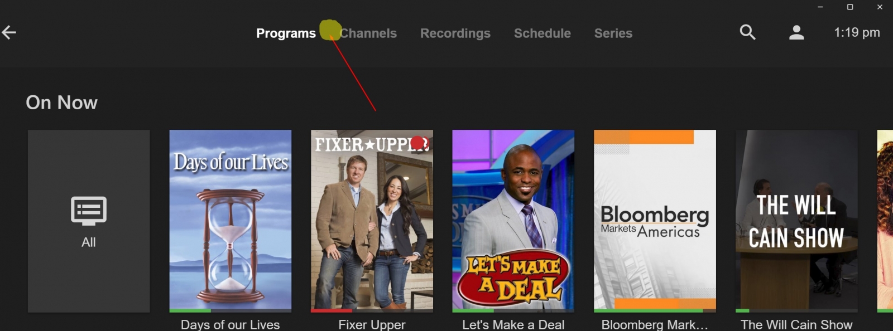Open the Bloomberg Markets Americas poster
Screen dimensions: 893x331
click(655, 220)
